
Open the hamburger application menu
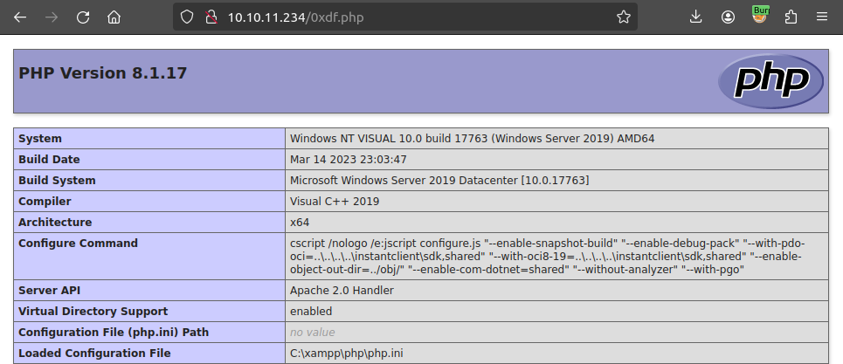pyautogui.click(x=822, y=17)
